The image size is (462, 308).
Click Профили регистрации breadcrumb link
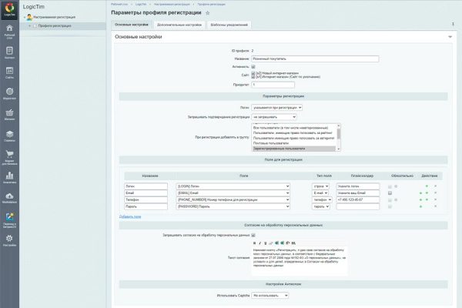(211, 5)
